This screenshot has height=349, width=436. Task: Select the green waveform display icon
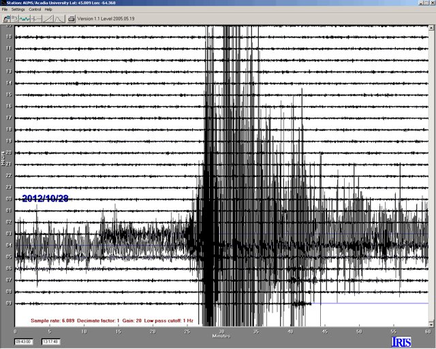[25, 18]
